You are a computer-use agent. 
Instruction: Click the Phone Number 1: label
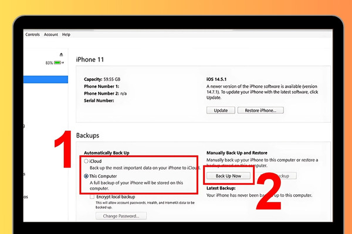(x=101, y=87)
